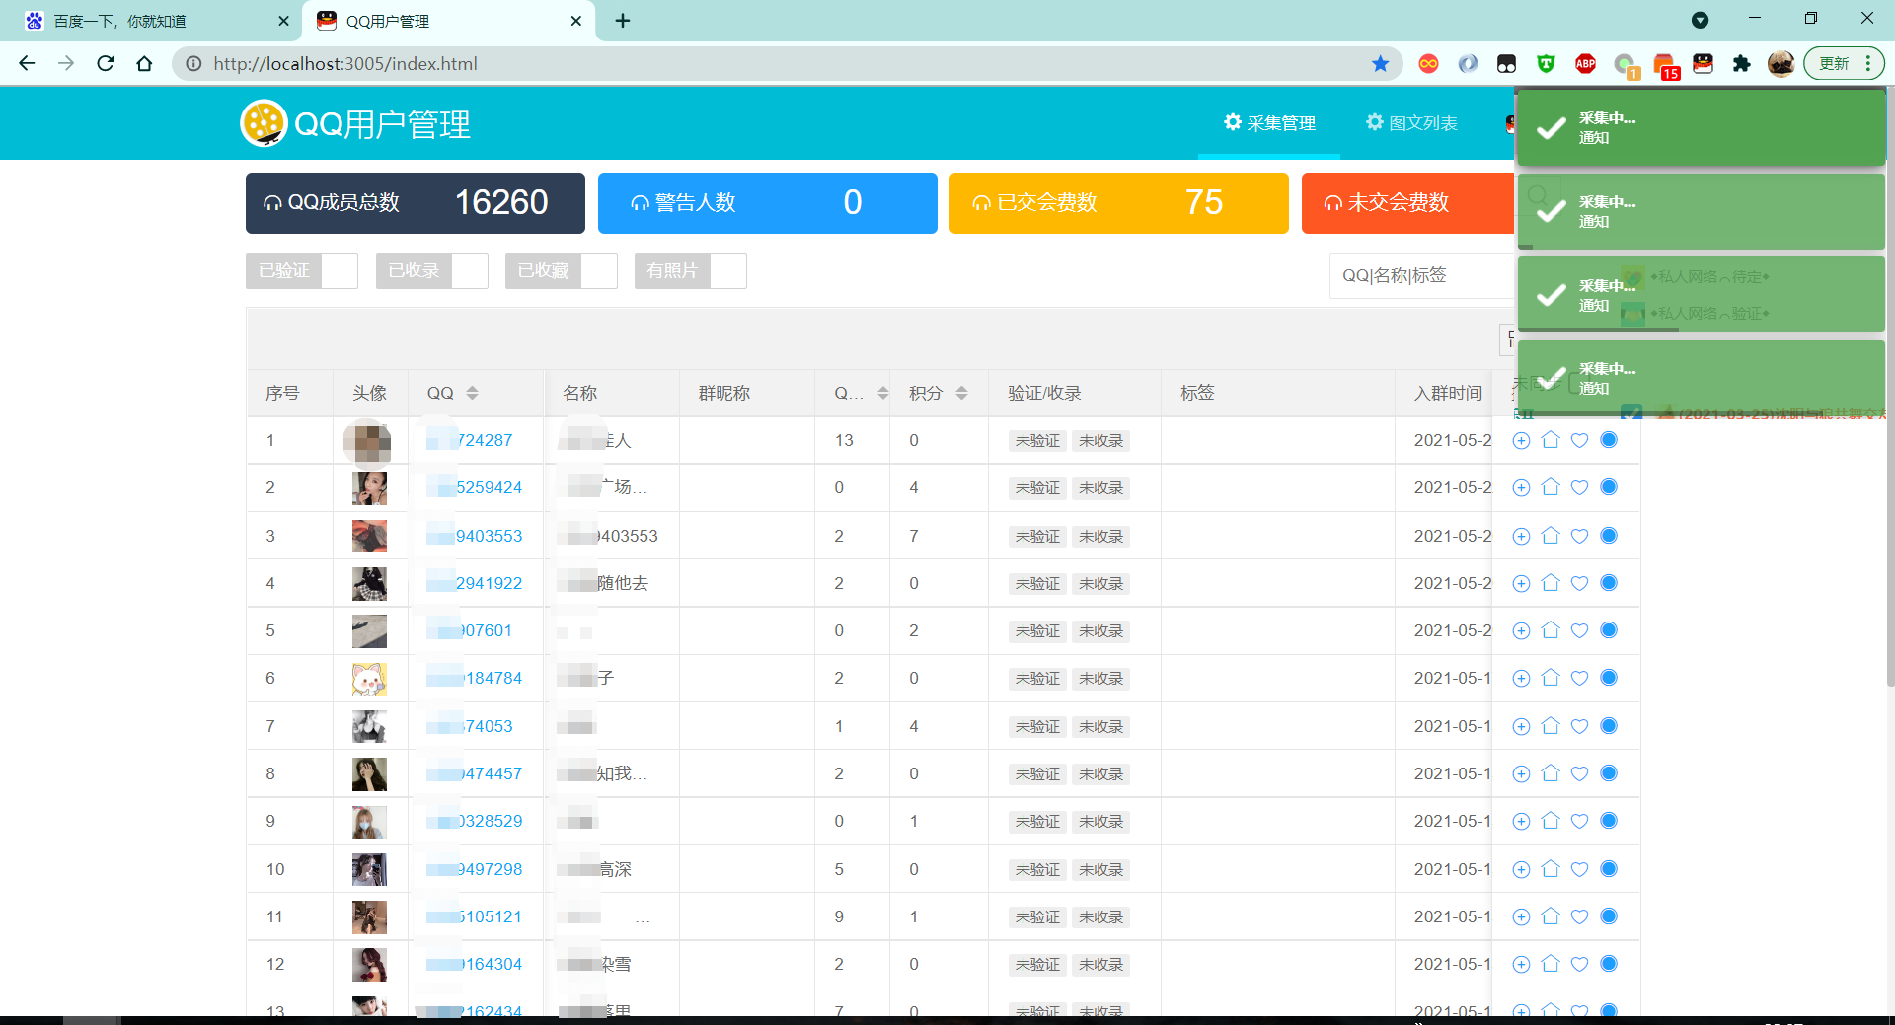
Task: Click the QQ用户管理 logo icon
Action: click(x=264, y=123)
